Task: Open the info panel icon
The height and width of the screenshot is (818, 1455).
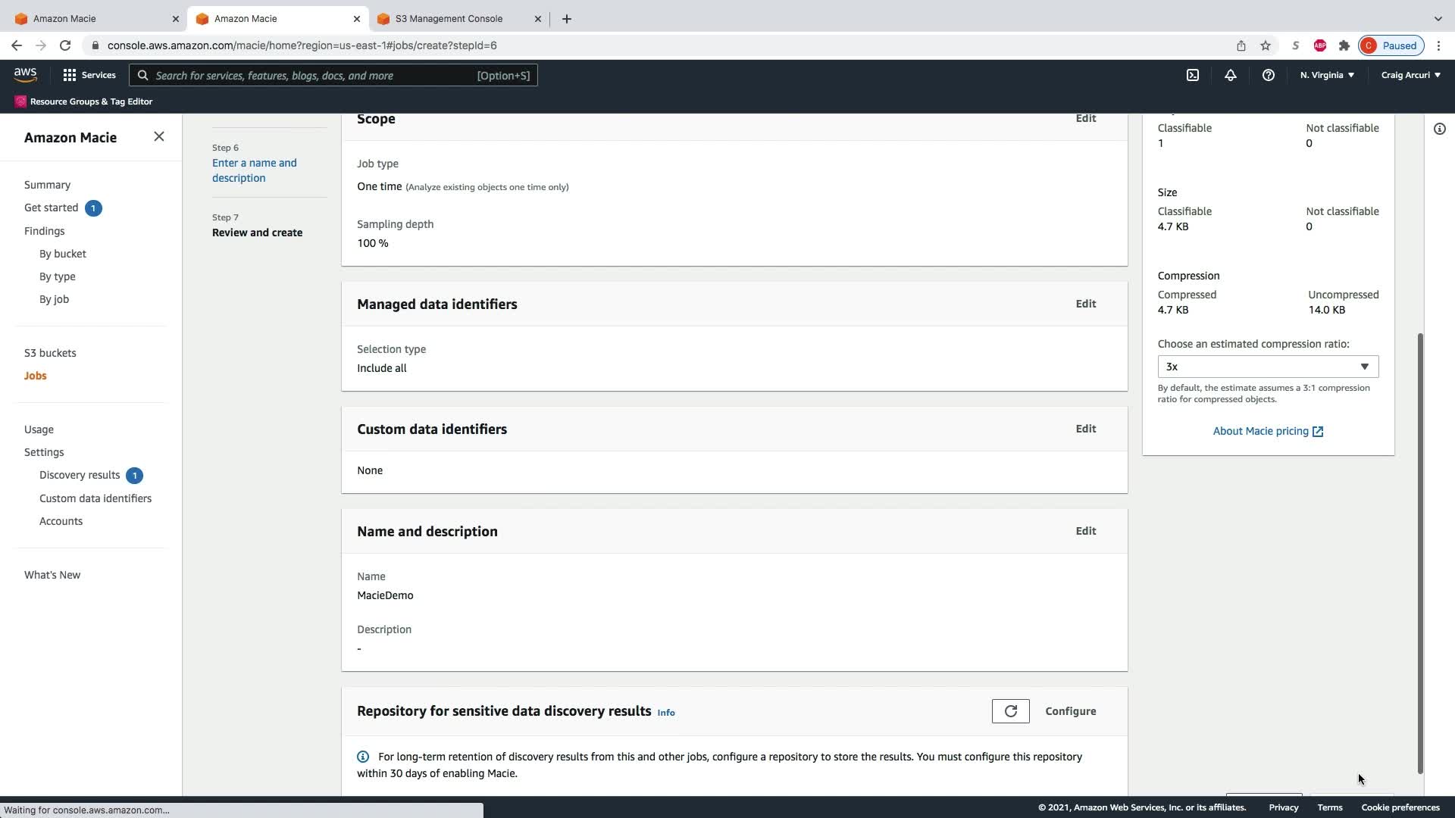Action: (1439, 129)
